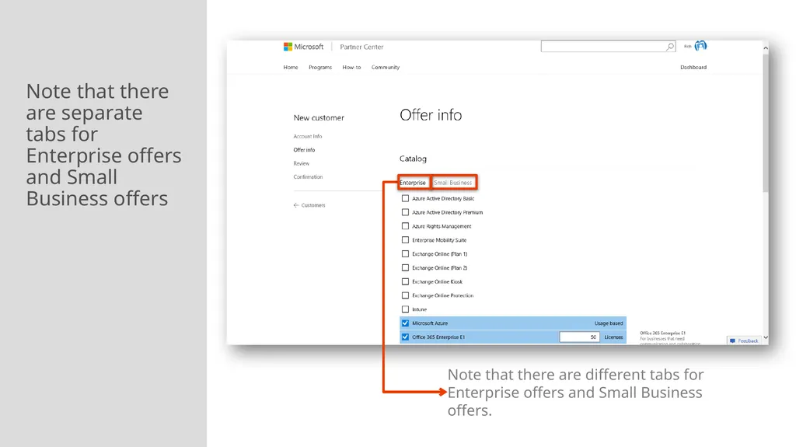
Task: Check Azure Active Directory Premium
Action: [405, 212]
